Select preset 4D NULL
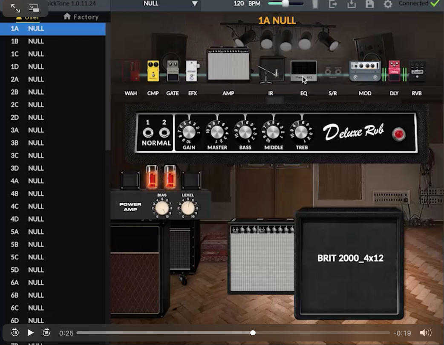 (53, 219)
